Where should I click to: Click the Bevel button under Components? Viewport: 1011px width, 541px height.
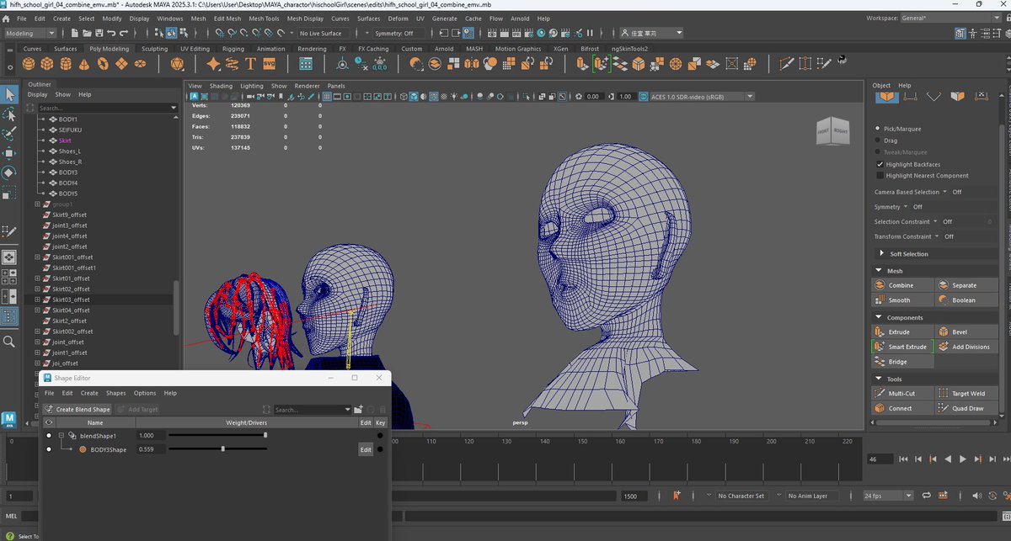[x=966, y=332]
